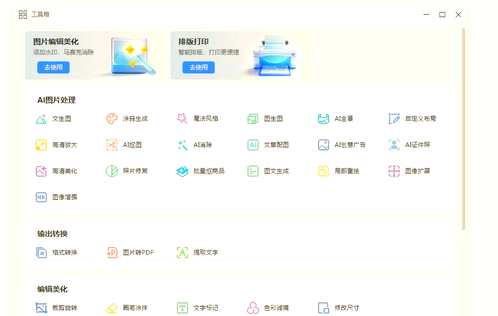Click the AI创意广告 label
Image resolution: width=498 pixels, height=316 pixels.
point(350,145)
